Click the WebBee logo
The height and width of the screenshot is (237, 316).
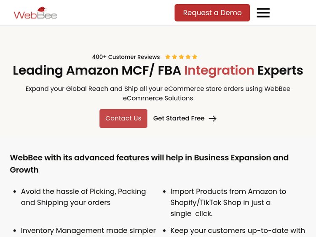click(x=35, y=13)
